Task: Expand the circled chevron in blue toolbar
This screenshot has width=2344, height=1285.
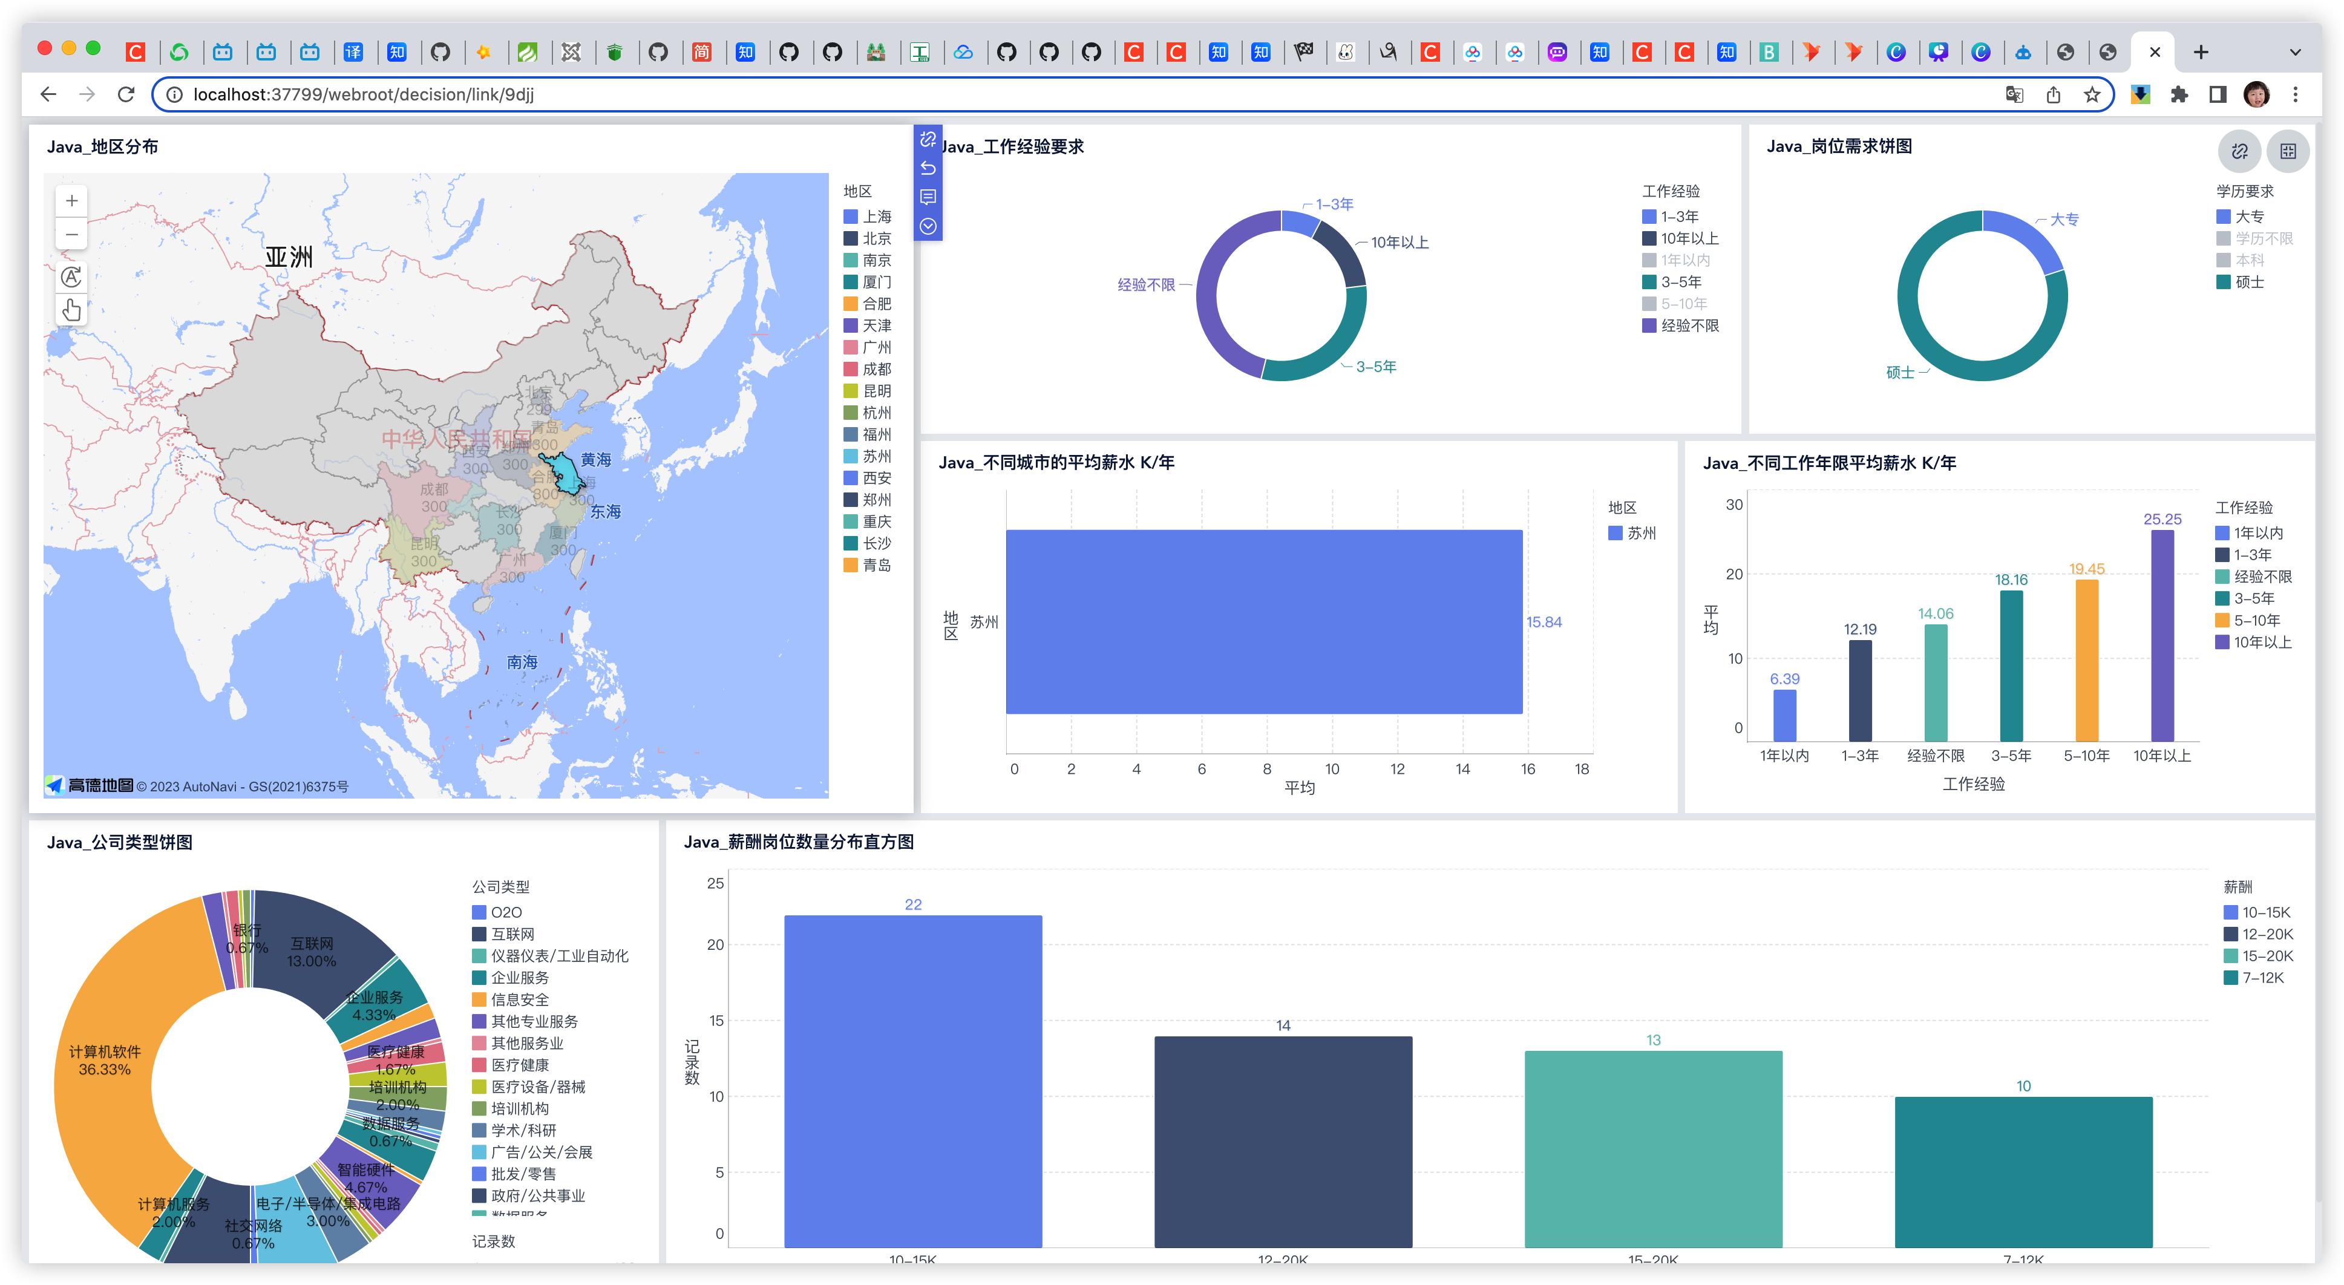Action: 927,227
